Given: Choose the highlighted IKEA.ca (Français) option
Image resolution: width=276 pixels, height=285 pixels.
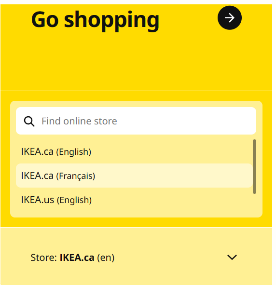Looking at the screenshot, I should tap(134, 176).
